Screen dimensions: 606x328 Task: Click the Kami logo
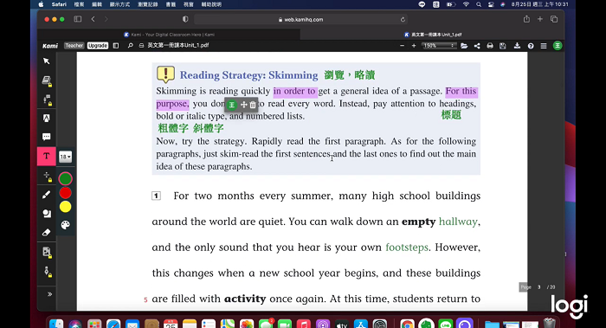[x=50, y=46]
